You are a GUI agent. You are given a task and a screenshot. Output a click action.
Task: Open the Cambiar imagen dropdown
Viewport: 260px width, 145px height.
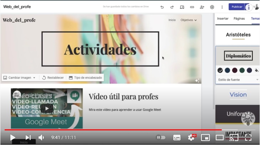click(19, 78)
